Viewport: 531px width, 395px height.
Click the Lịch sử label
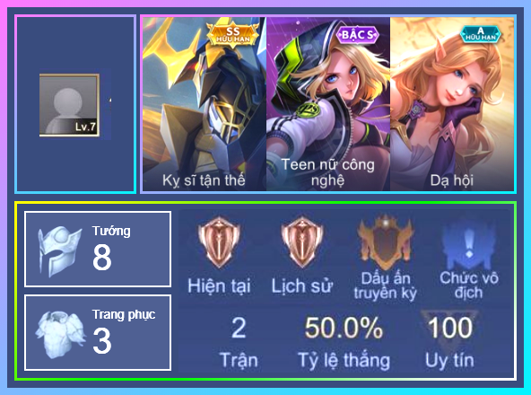302,285
